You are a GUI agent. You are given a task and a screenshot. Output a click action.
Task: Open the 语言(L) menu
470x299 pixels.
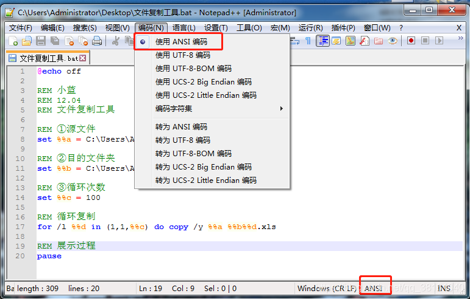tap(184, 28)
